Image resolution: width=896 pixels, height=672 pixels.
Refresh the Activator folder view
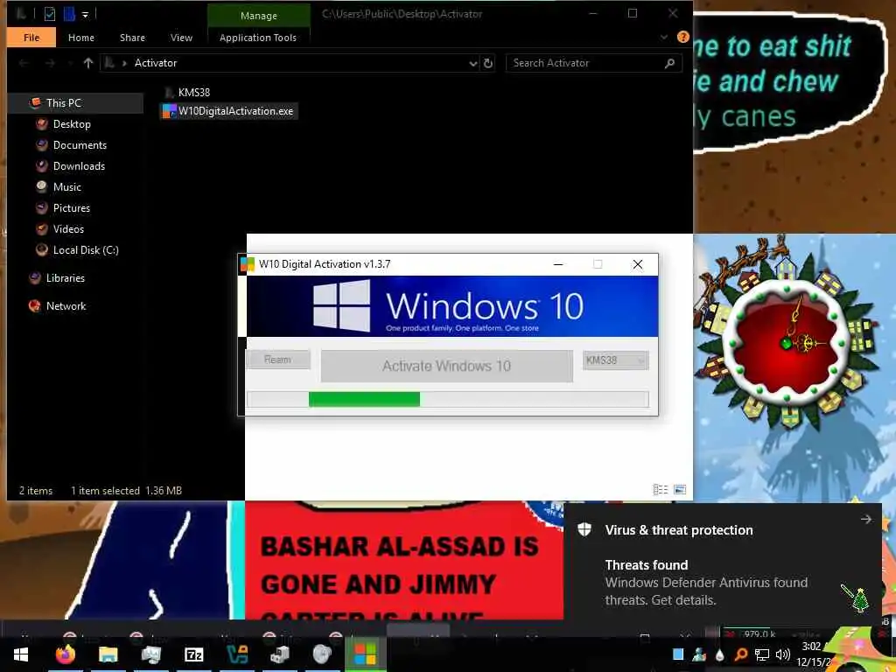[488, 63]
